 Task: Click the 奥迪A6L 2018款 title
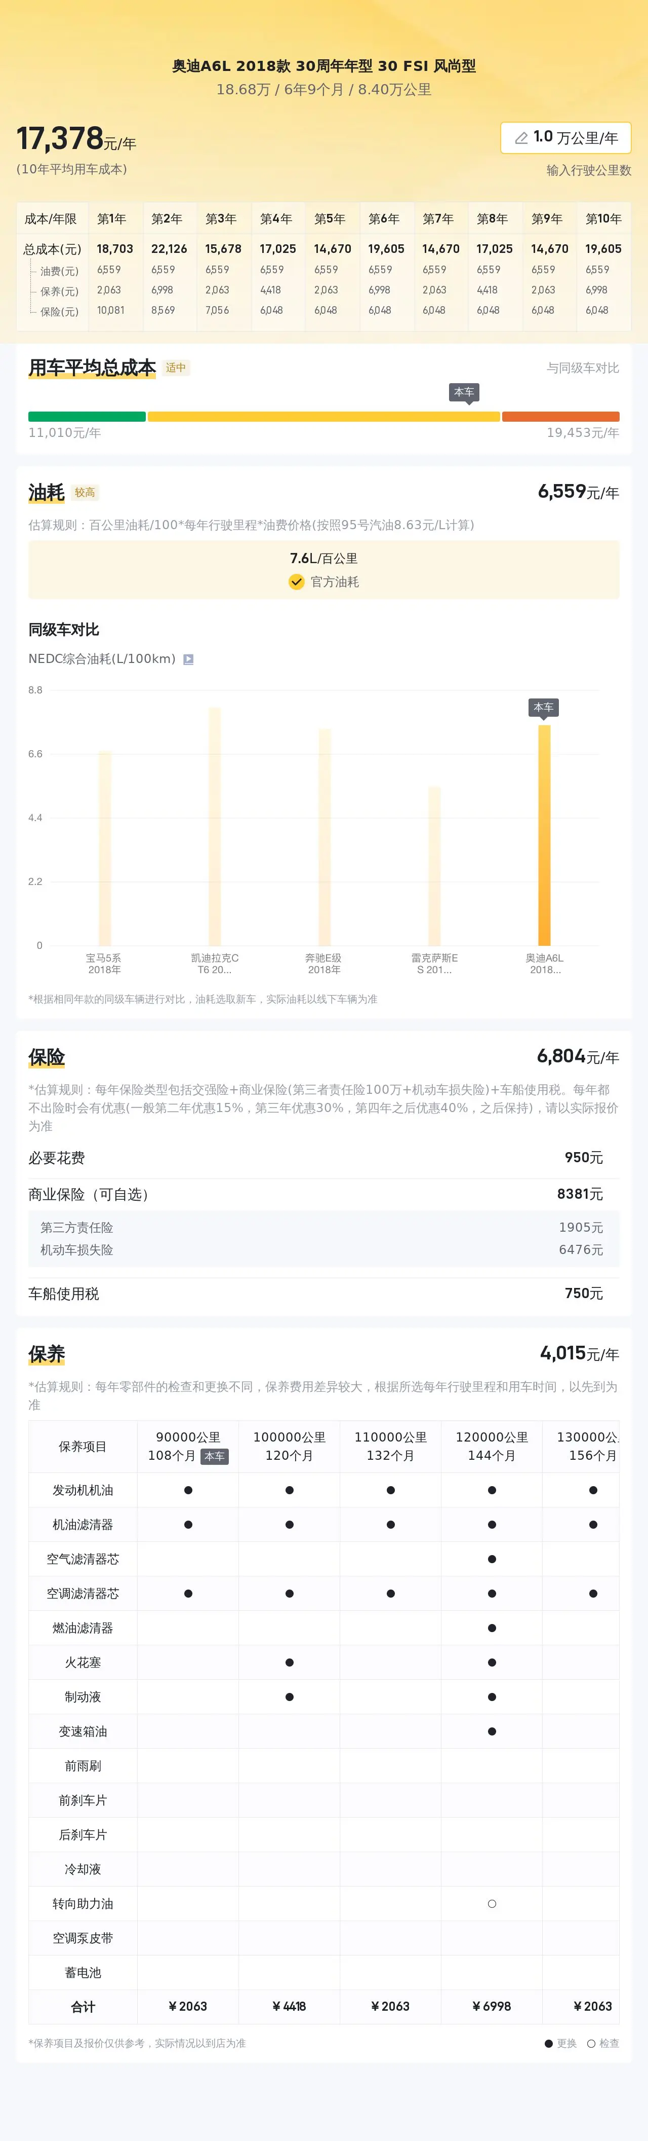323,66
